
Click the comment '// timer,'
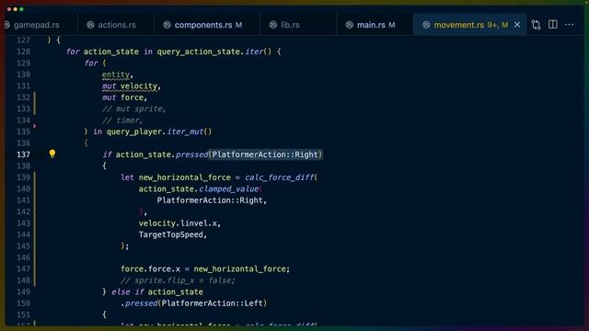pyautogui.click(x=122, y=120)
